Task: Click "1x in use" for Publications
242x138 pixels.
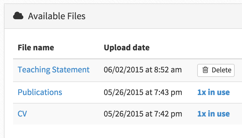Action: pos(213,92)
